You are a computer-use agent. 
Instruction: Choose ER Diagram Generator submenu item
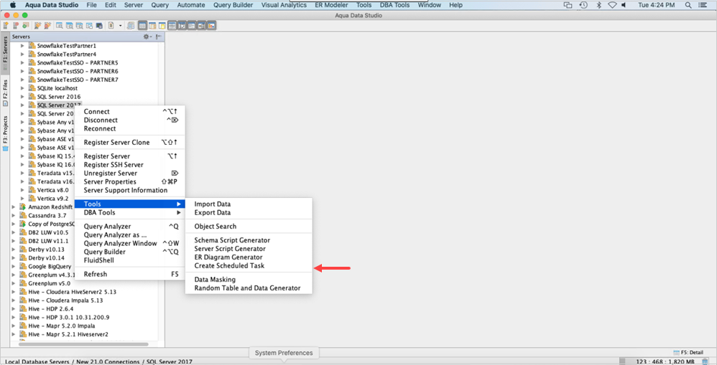249,257
